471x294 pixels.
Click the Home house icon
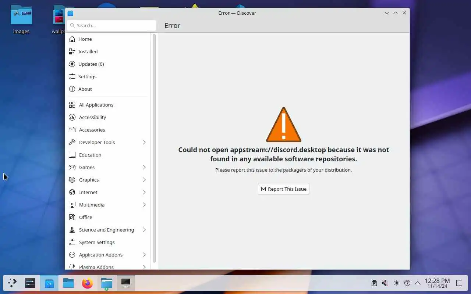[72, 39]
